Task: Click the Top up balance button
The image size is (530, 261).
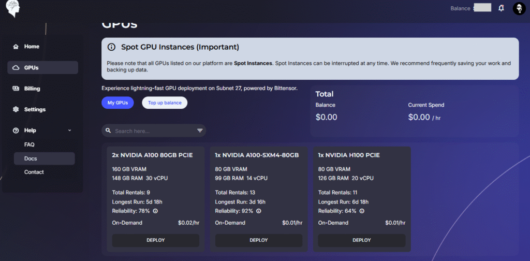Action: (x=165, y=103)
